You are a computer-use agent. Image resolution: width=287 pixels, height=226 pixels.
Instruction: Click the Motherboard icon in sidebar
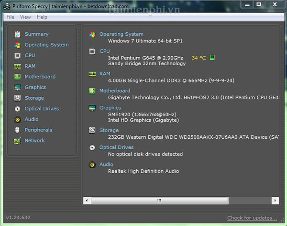click(17, 77)
